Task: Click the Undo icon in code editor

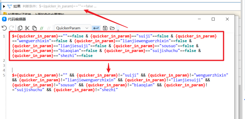Action: [x=4, y=28]
